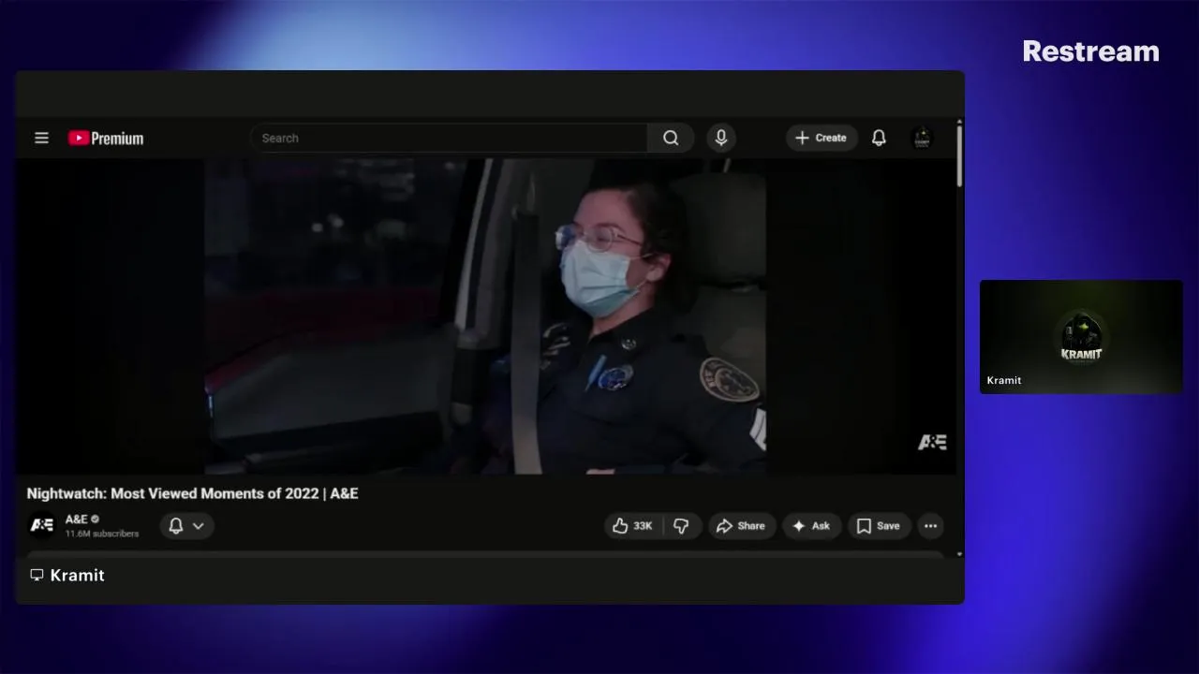1199x674 pixels.
Task: Select Kramit participant camera tile
Action: 1081,337
